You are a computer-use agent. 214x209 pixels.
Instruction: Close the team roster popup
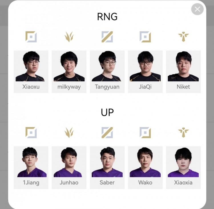(197, 9)
